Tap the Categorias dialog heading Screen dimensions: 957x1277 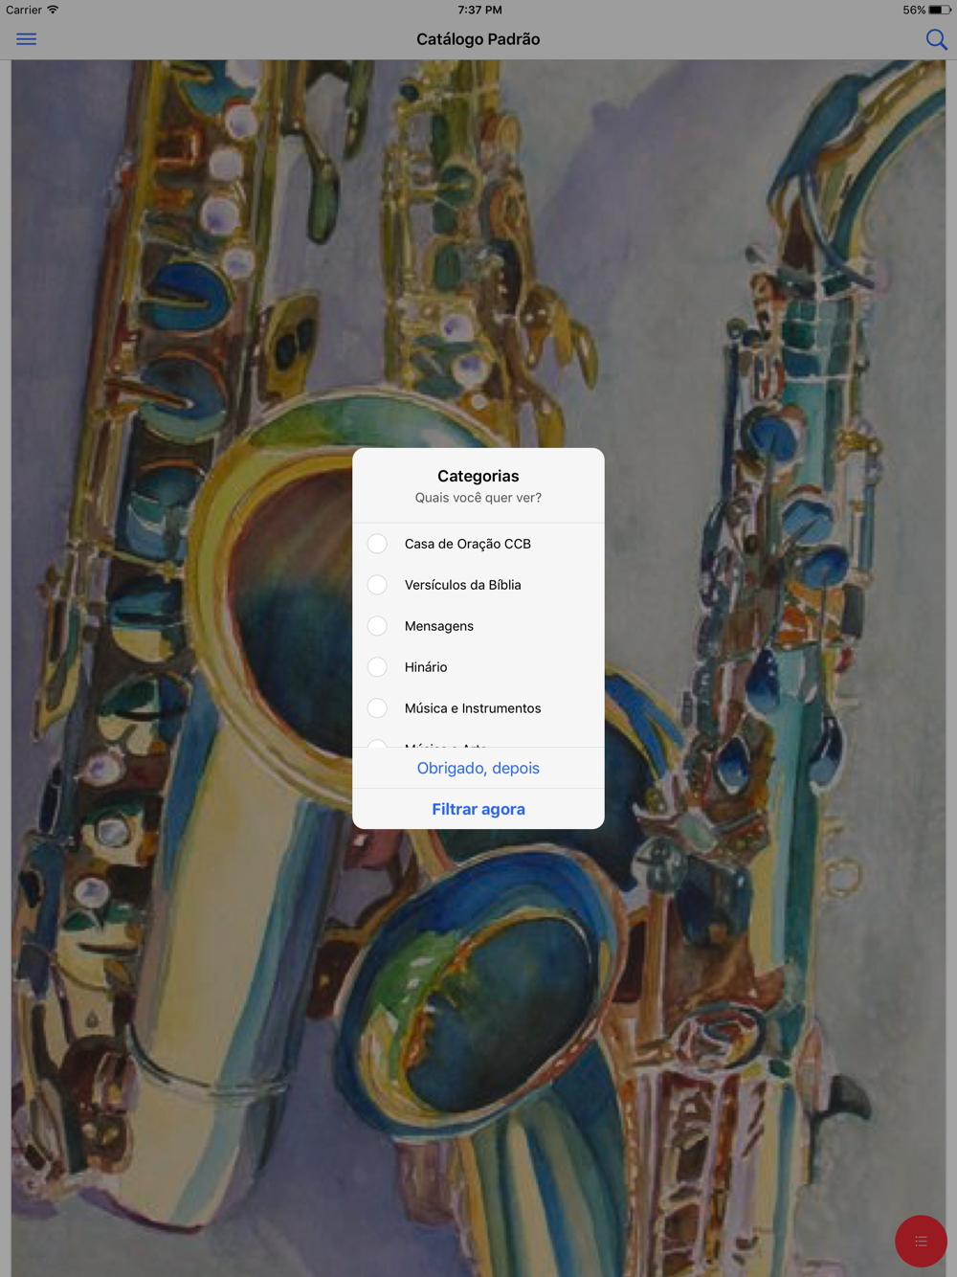[x=478, y=476]
